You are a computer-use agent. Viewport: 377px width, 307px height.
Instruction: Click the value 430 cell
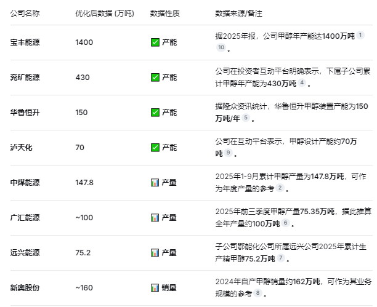click(x=83, y=78)
